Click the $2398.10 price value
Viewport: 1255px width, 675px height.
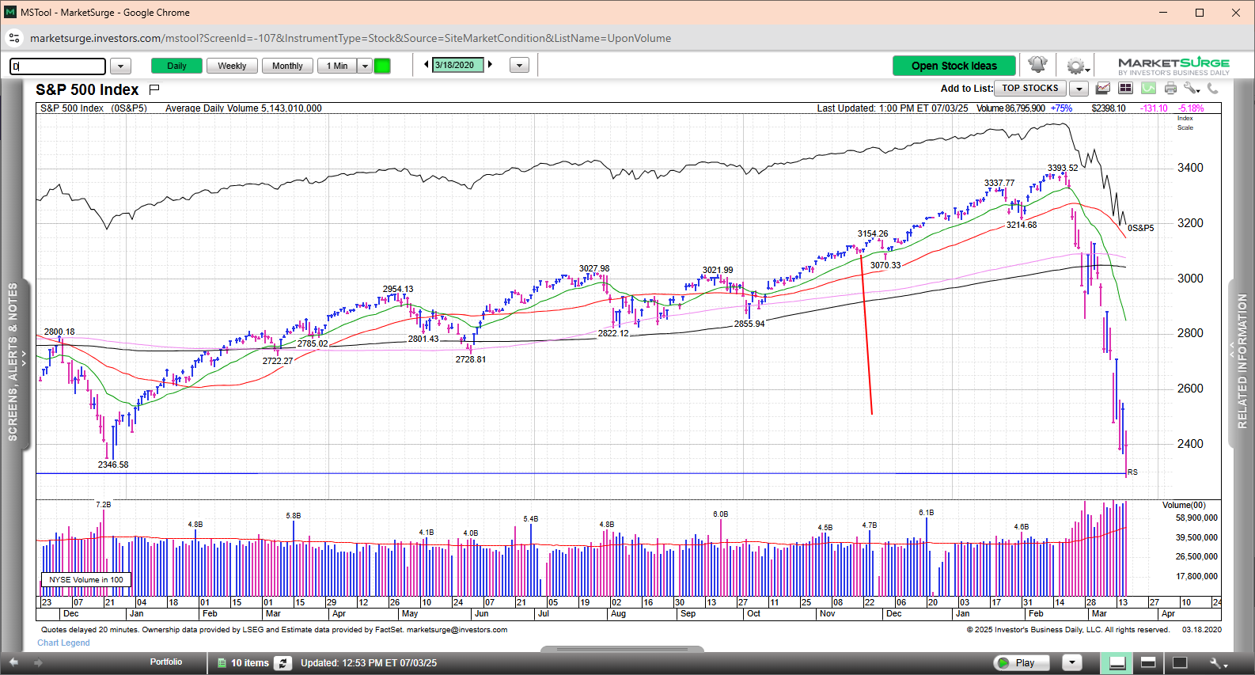click(1109, 108)
